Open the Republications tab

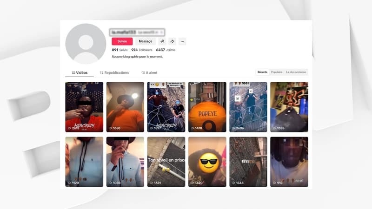pos(114,73)
